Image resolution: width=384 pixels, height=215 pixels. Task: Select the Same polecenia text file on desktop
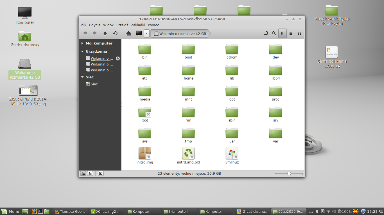tap(332, 57)
